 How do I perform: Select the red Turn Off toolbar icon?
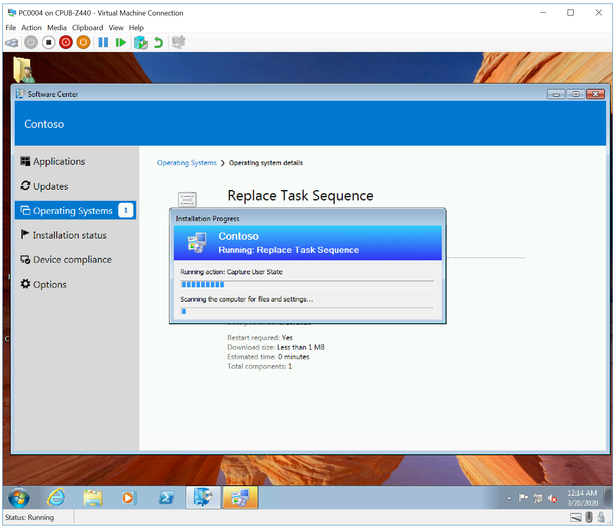point(65,42)
